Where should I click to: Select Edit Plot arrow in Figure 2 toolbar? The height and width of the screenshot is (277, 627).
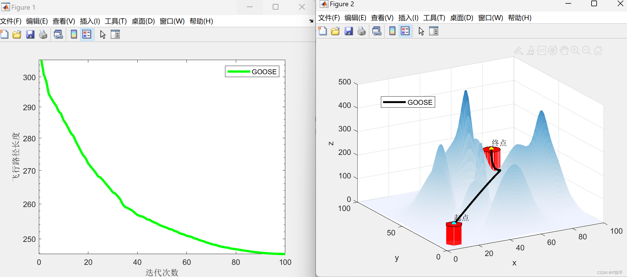click(421, 31)
